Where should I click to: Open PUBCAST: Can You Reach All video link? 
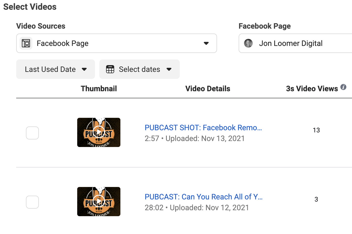204,197
